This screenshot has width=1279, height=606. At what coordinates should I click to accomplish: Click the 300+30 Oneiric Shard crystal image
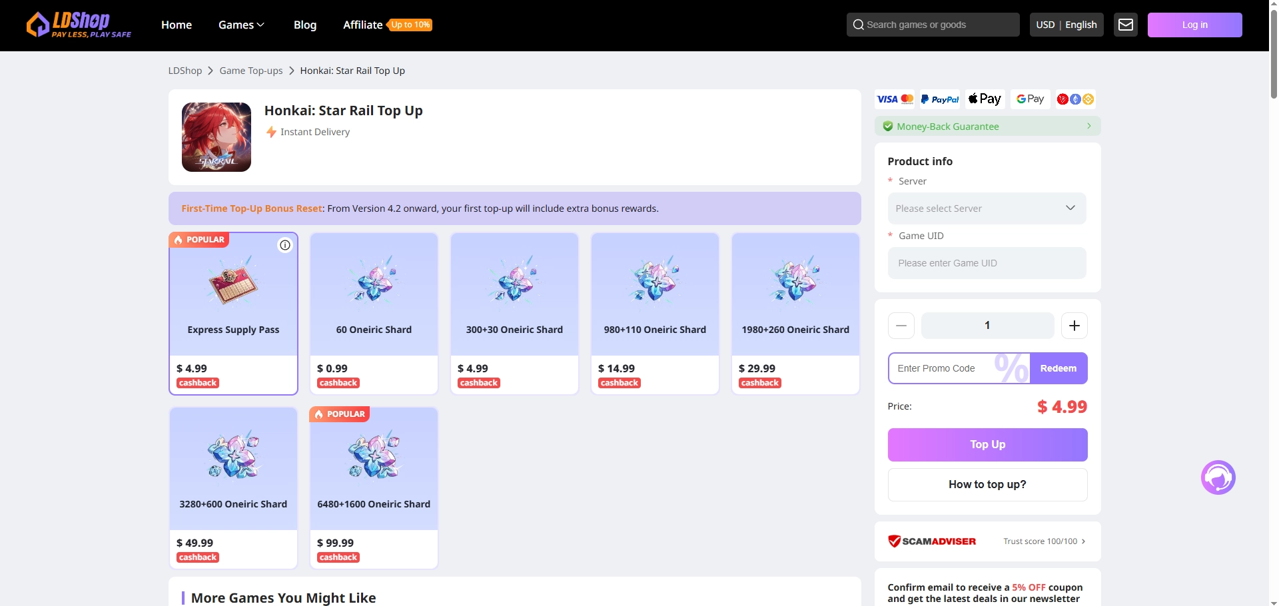pyautogui.click(x=514, y=281)
